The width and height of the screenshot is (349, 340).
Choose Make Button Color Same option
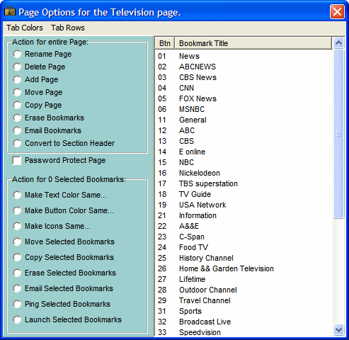coord(17,210)
